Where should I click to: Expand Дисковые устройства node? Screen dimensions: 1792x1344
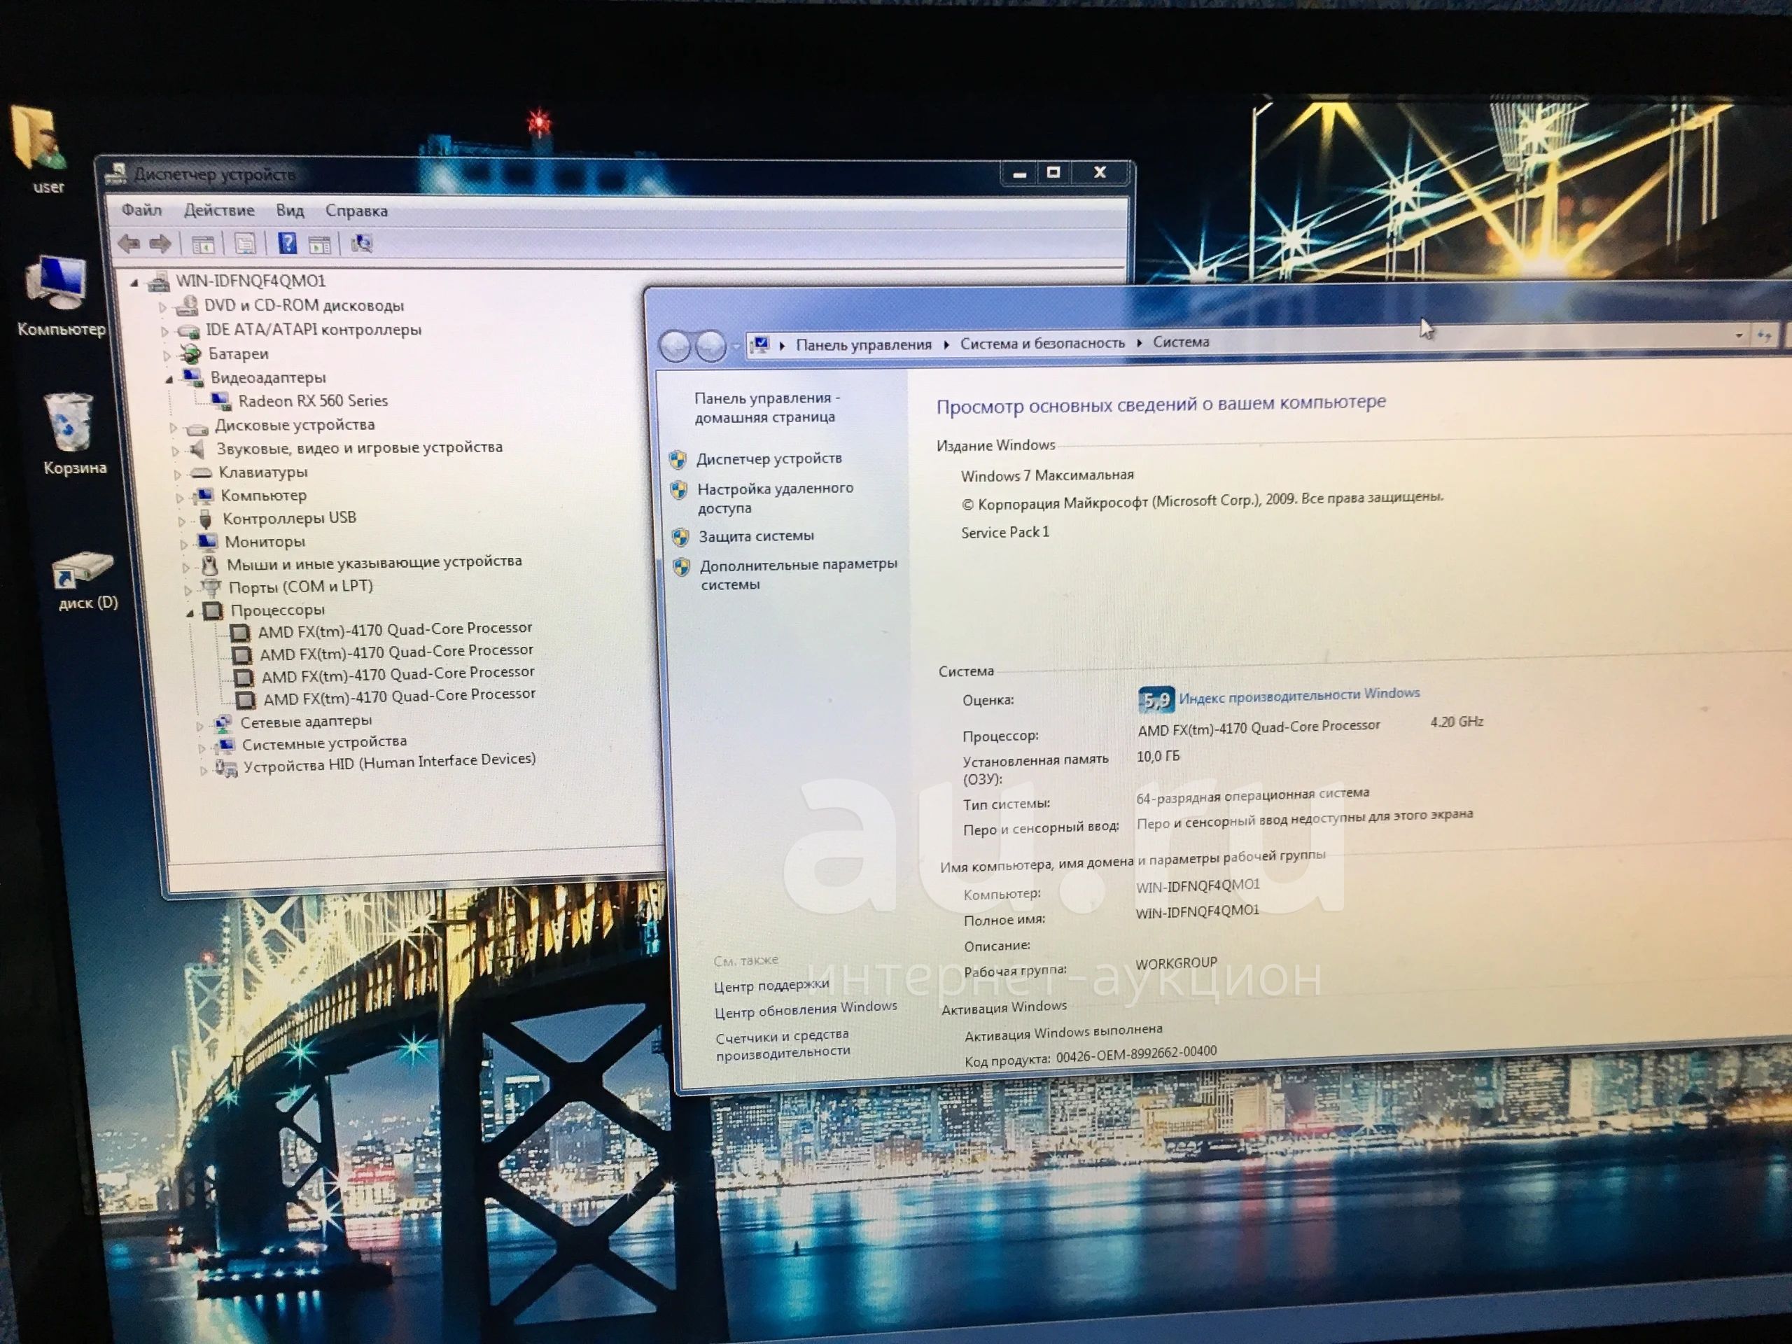(x=173, y=427)
